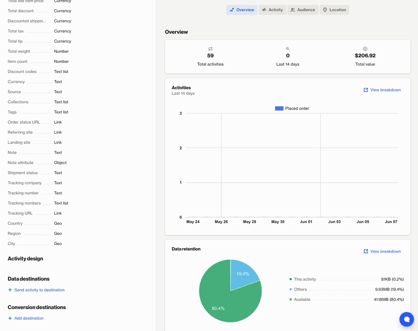Click the Item count field row
The image size is (418, 331).
[x=38, y=62]
